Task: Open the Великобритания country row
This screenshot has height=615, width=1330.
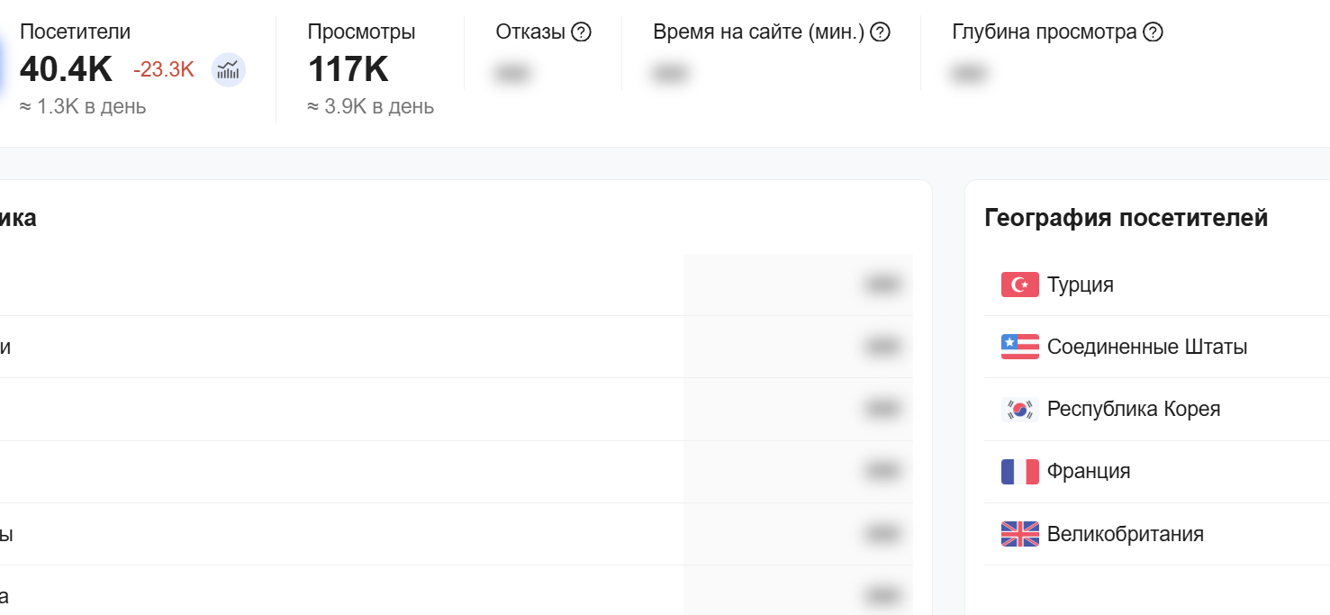Action: [x=1126, y=534]
